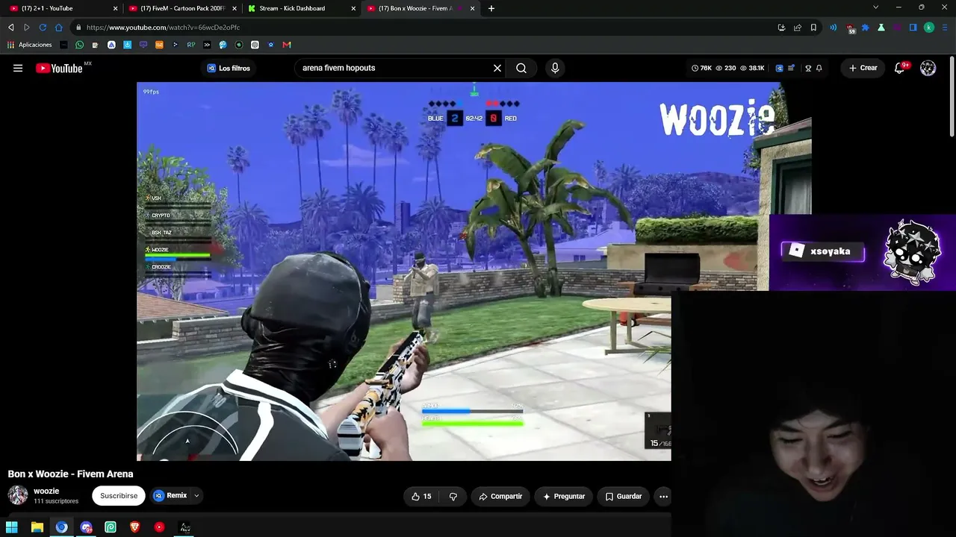Open the WhatsApp bookmark
This screenshot has width=956, height=537.
coord(79,45)
